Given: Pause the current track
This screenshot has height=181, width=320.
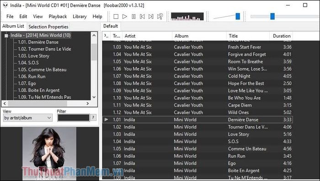Looking at the screenshot, I should pyautogui.click(x=133, y=16).
